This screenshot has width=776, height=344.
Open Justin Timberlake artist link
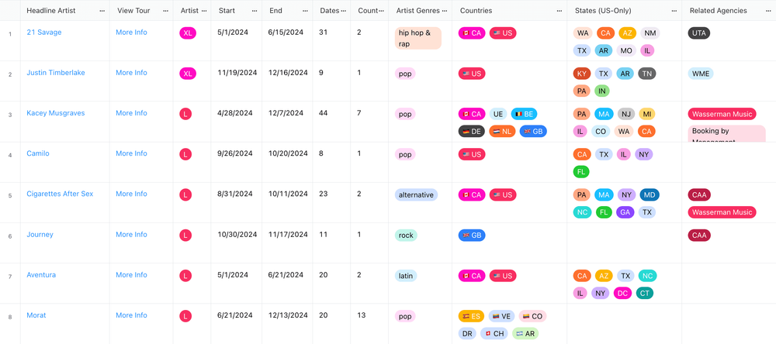(56, 73)
